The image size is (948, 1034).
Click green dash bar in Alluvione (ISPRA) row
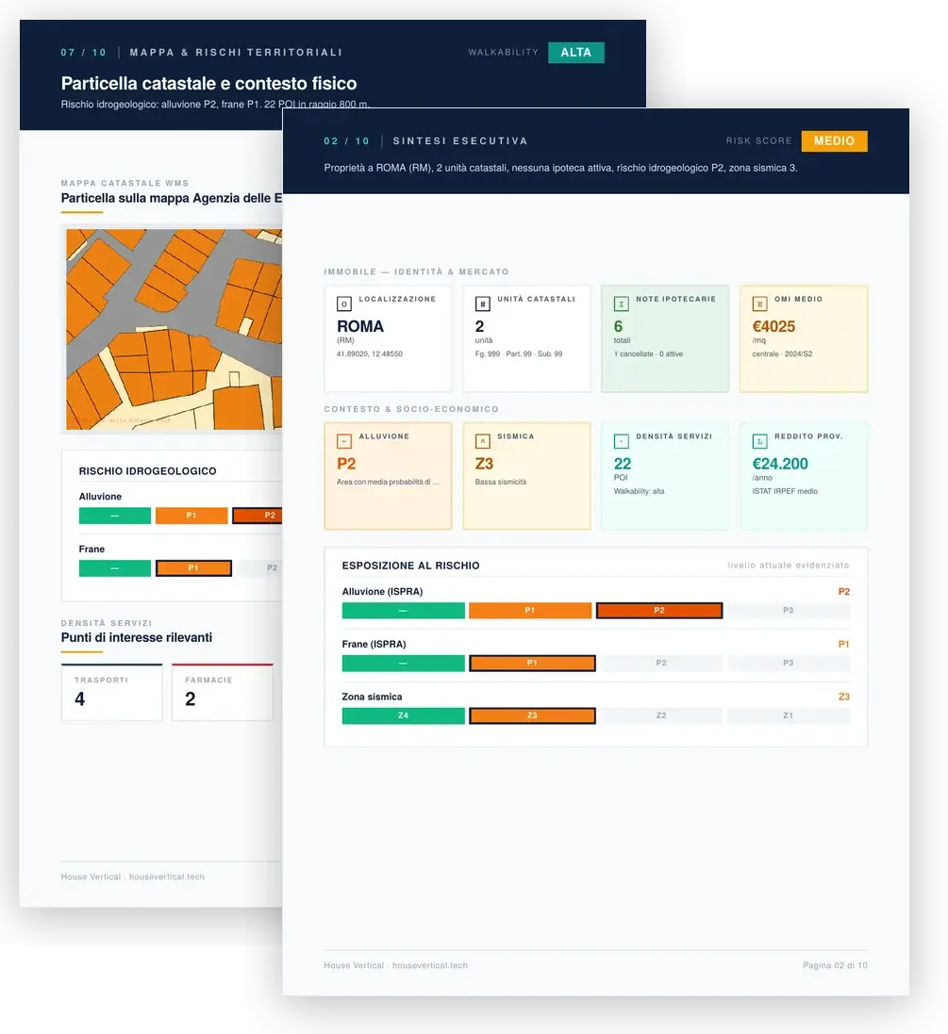point(404,611)
